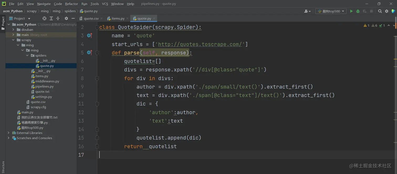Select middlewares.py in project tree
The image size is (397, 174).
[47, 81]
